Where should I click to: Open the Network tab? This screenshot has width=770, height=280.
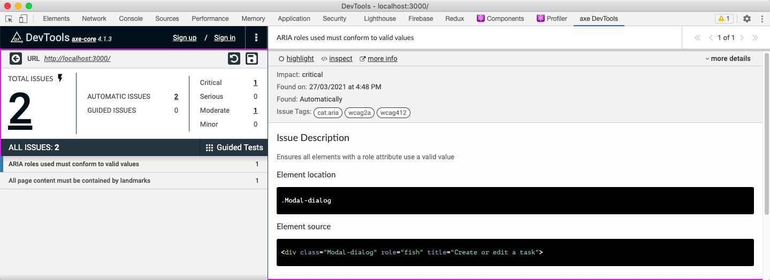pyautogui.click(x=94, y=19)
